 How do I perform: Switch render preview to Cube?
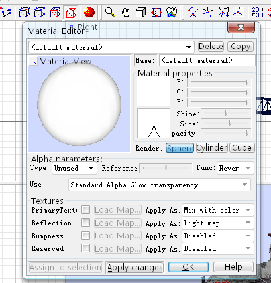coord(242,148)
